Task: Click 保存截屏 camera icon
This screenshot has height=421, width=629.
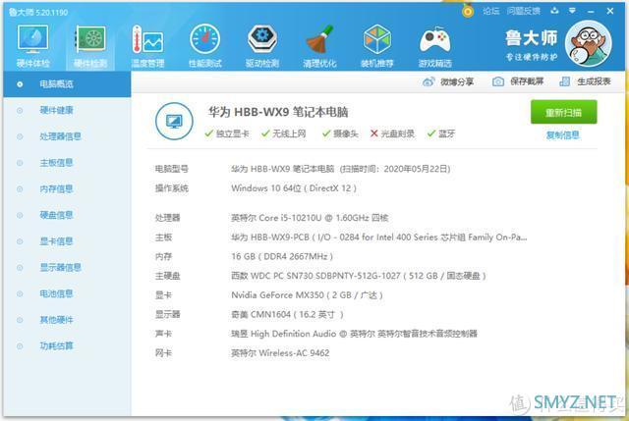Action: click(498, 81)
